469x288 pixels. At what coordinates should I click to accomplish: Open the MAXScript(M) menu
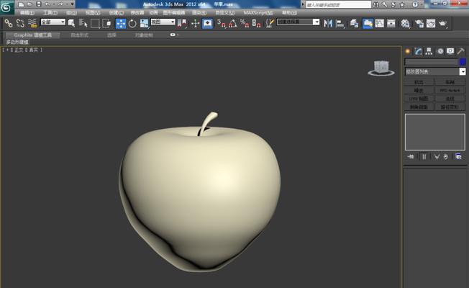(258, 13)
